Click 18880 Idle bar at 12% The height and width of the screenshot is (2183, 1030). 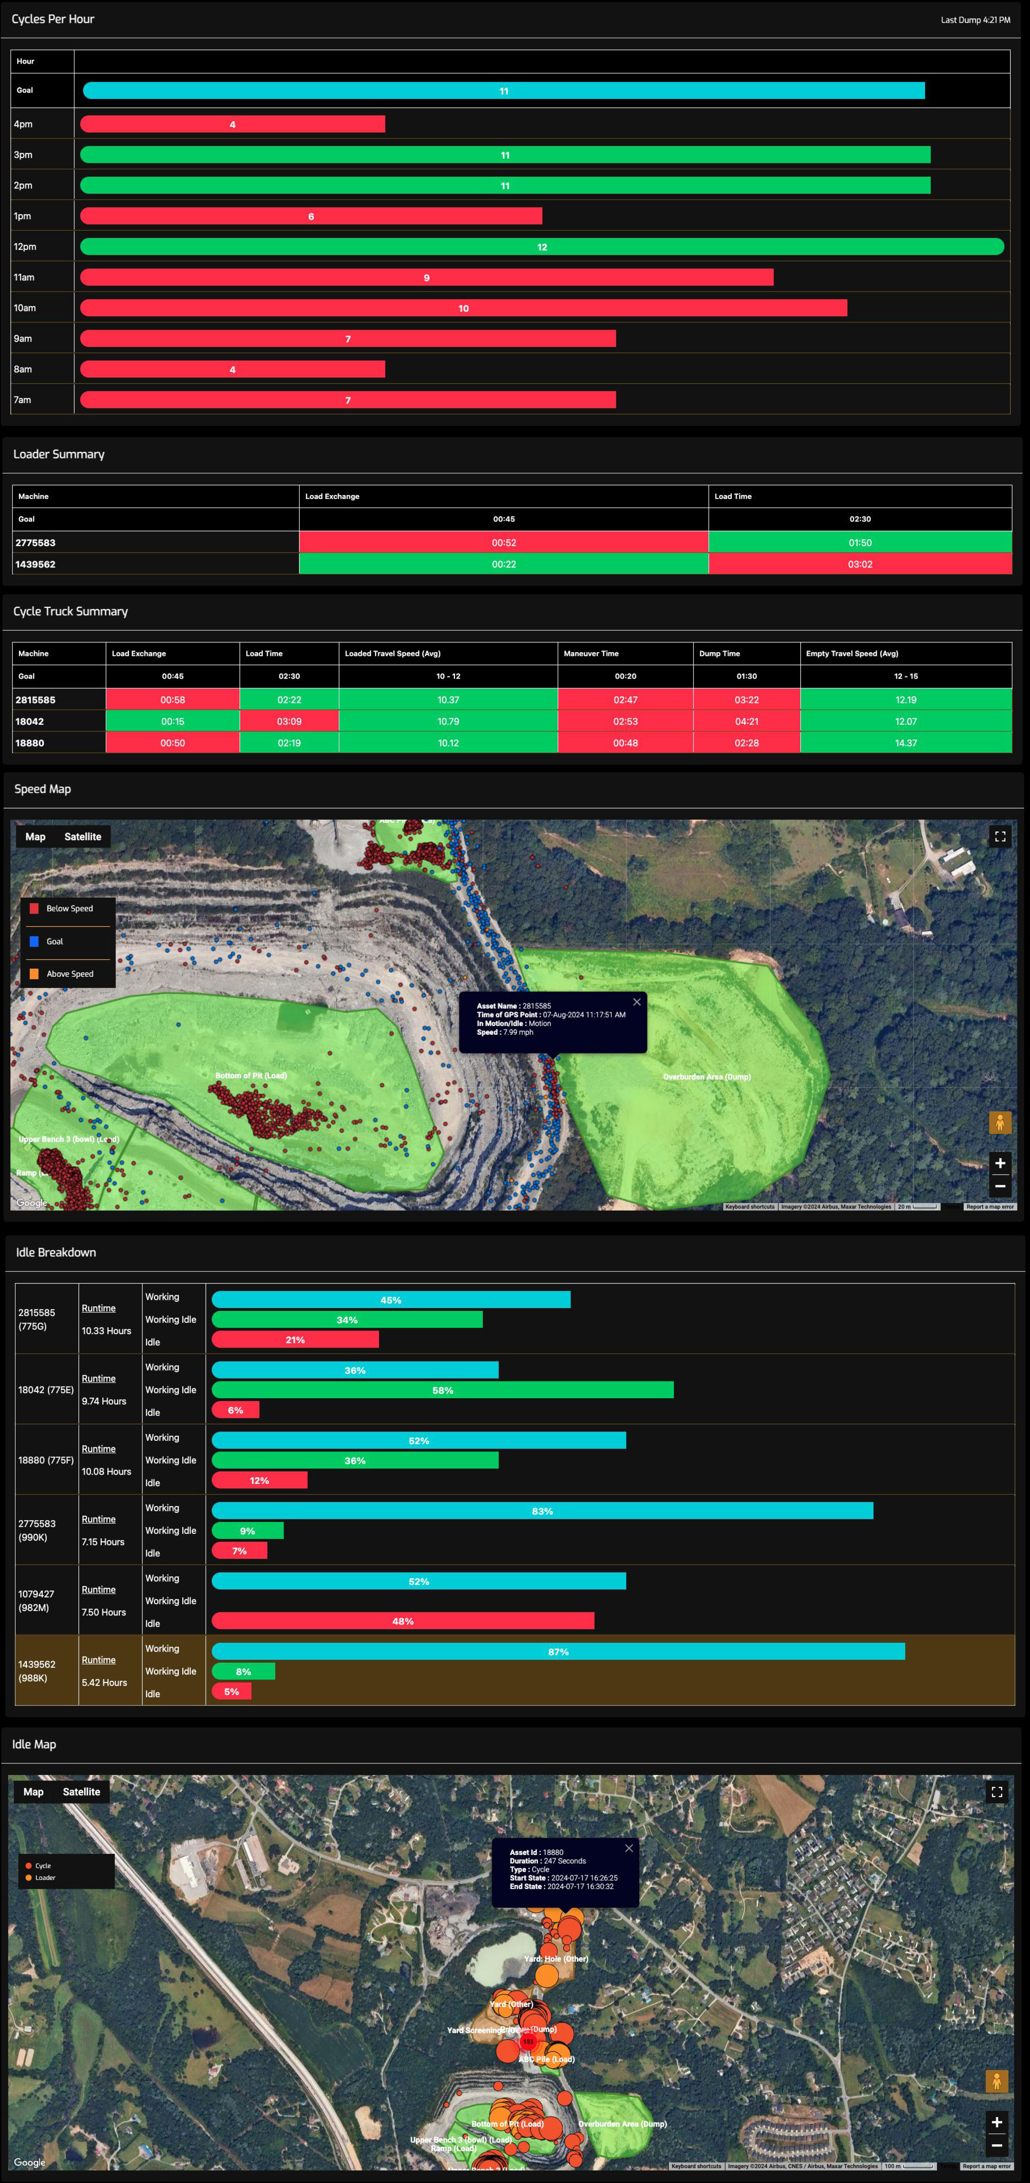tap(259, 1480)
